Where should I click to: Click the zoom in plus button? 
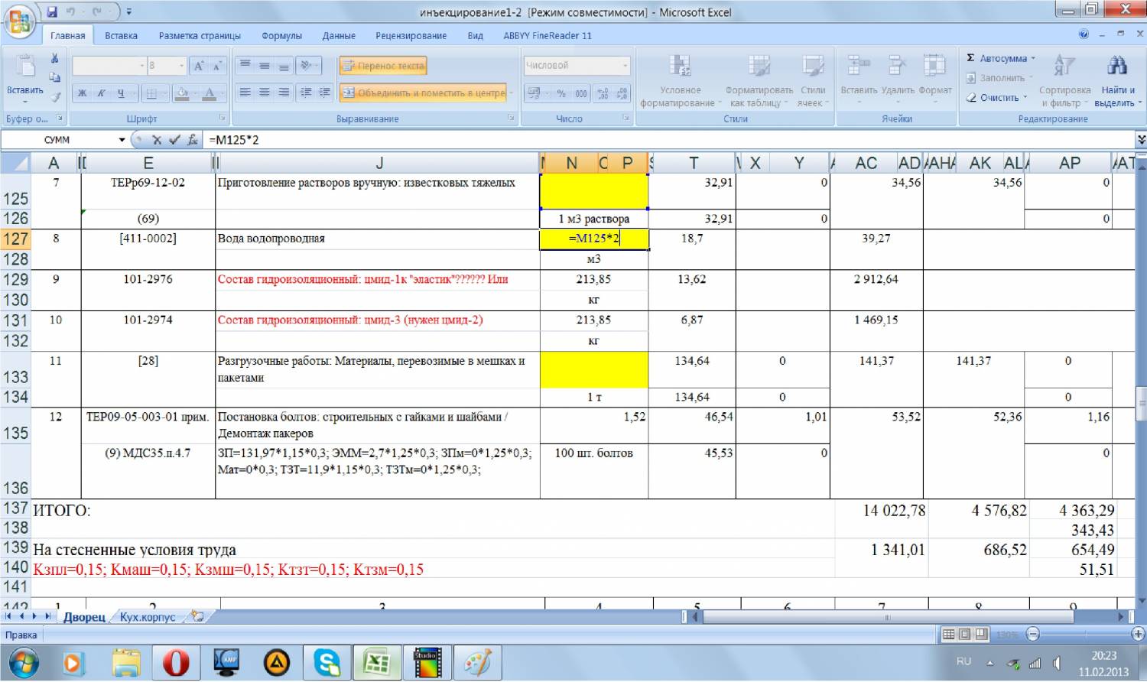click(x=1137, y=635)
